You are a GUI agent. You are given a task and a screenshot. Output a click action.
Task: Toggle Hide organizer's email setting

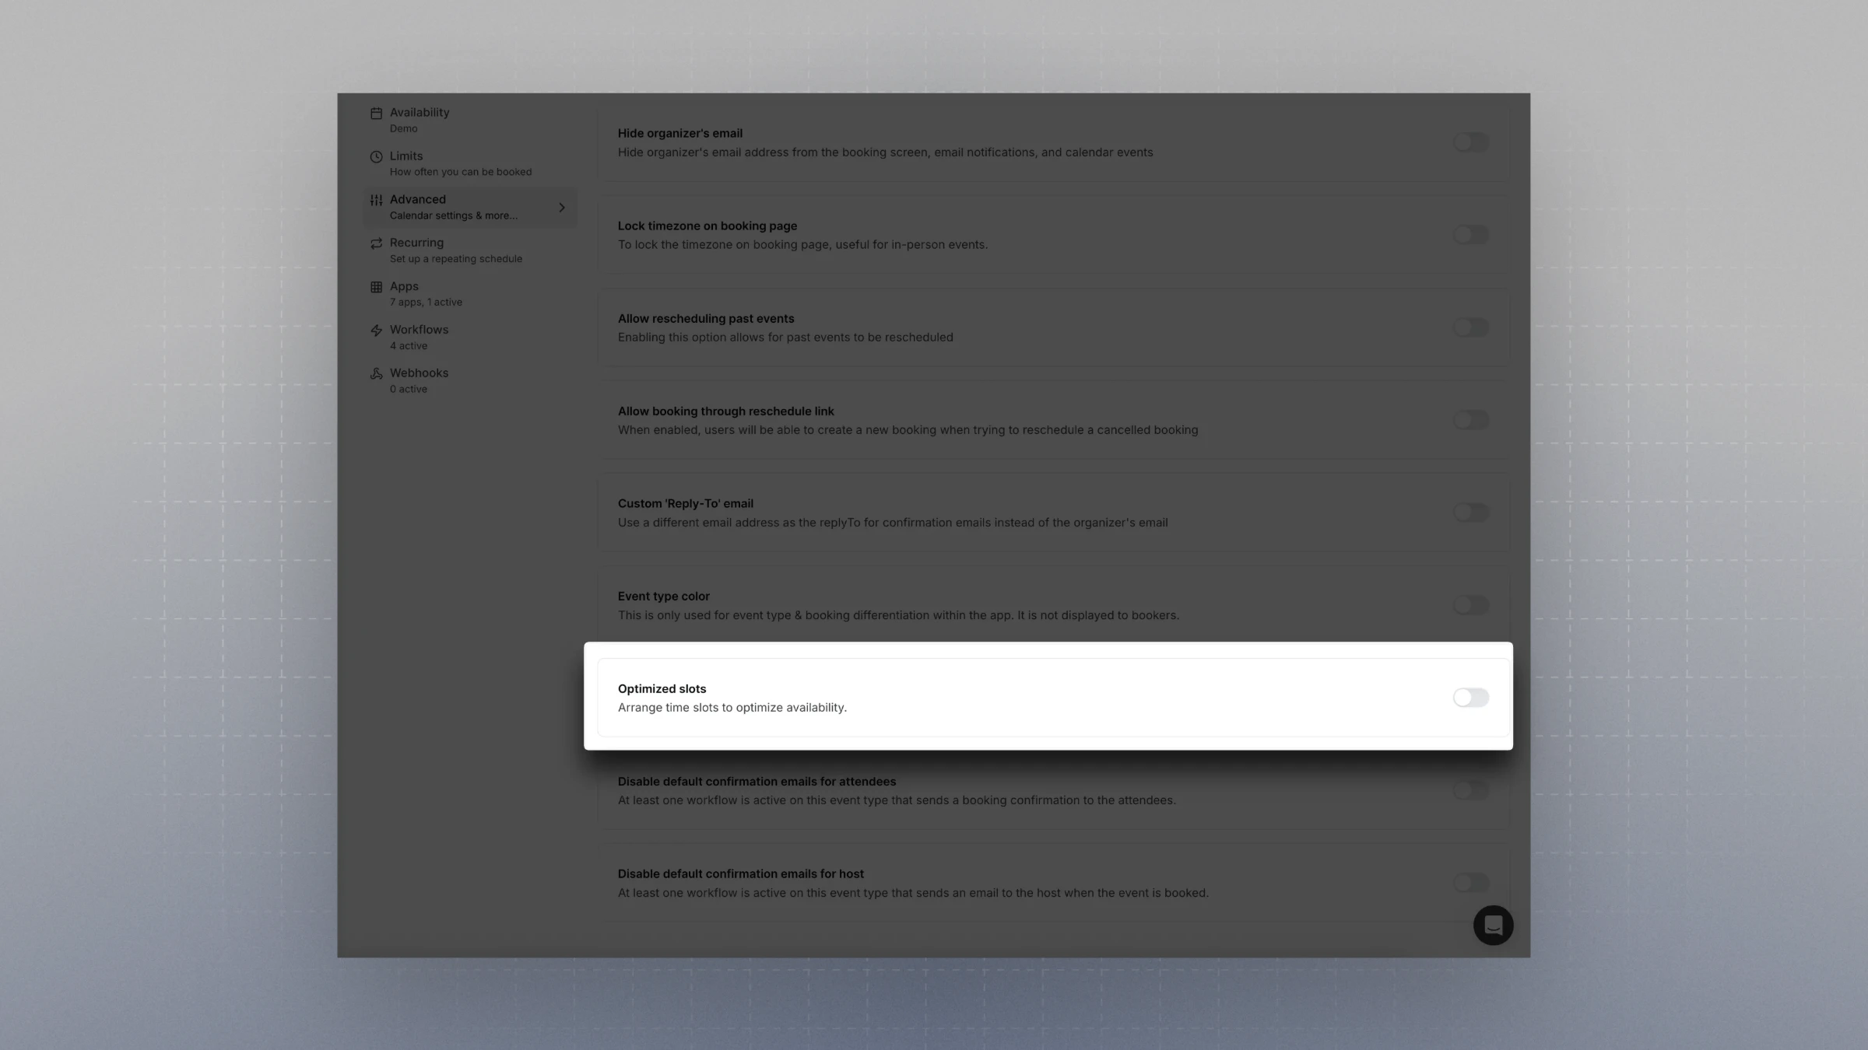pos(1469,142)
